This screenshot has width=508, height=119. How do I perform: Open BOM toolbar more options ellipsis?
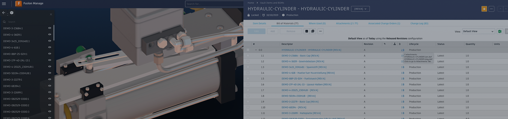(x=320, y=31)
